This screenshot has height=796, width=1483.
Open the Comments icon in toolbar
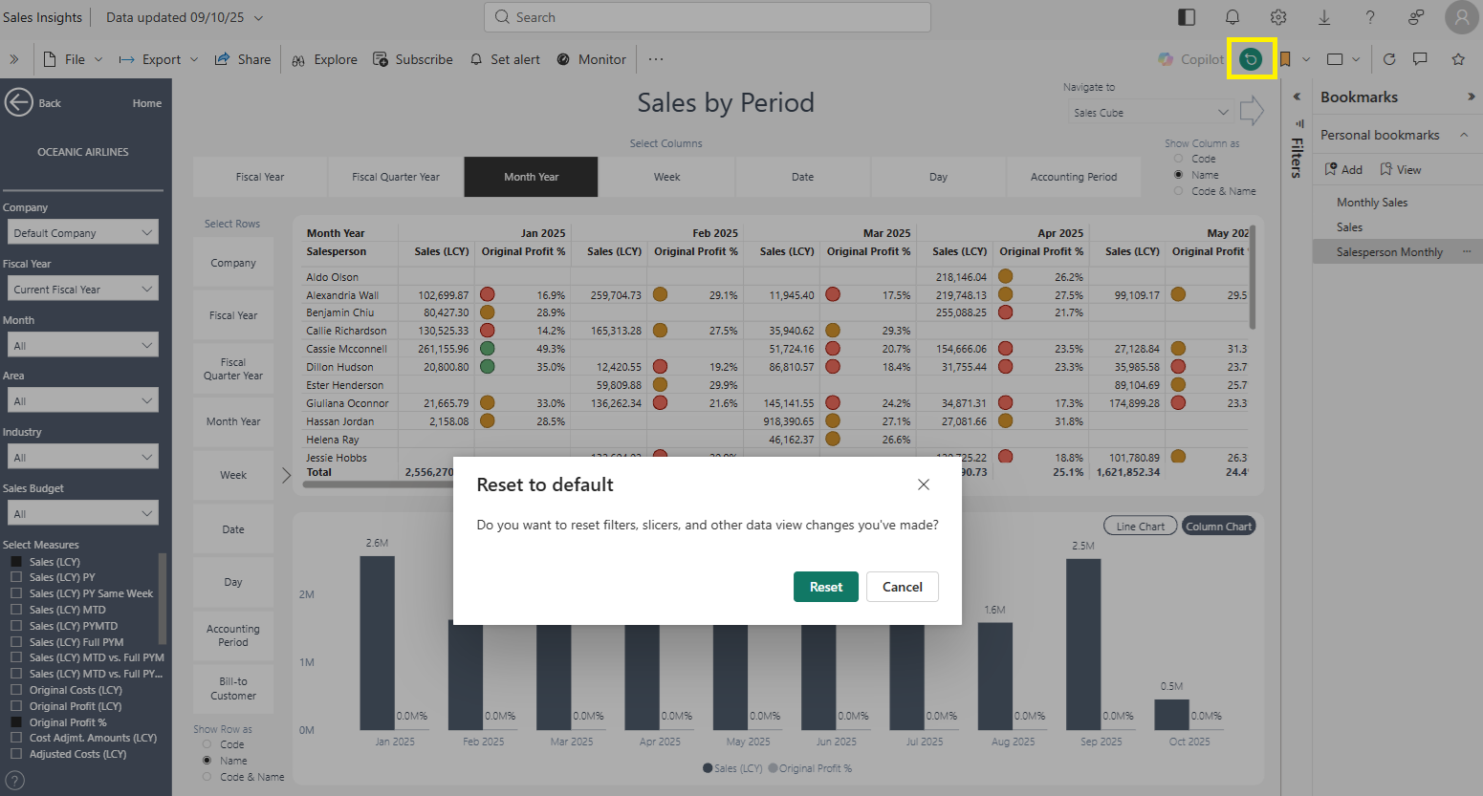coord(1420,59)
